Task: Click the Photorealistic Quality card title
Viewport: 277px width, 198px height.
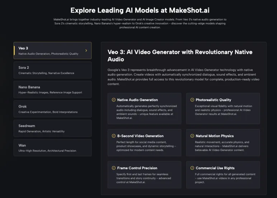Action: [213, 100]
